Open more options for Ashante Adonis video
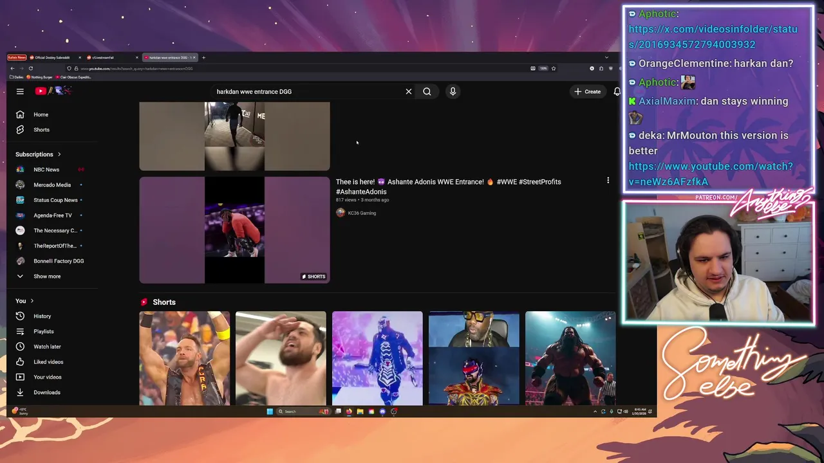824x463 pixels. [608, 181]
